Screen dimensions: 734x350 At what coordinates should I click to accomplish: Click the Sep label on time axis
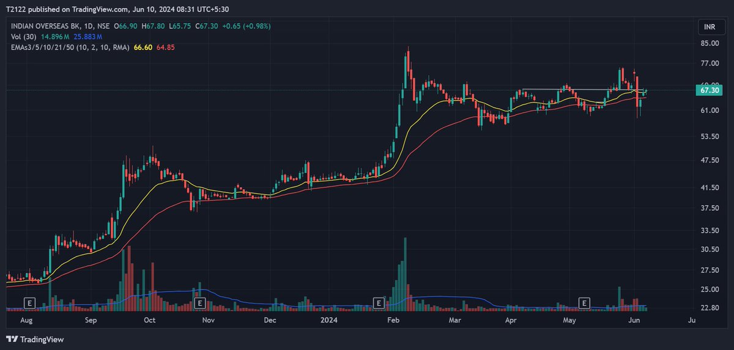click(91, 320)
